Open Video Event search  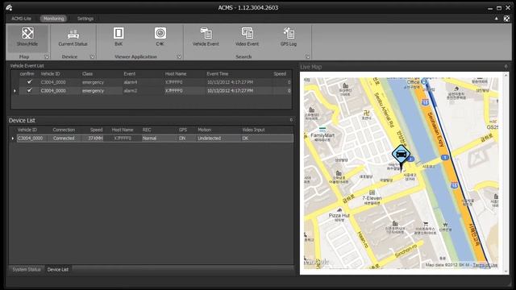tap(248, 37)
